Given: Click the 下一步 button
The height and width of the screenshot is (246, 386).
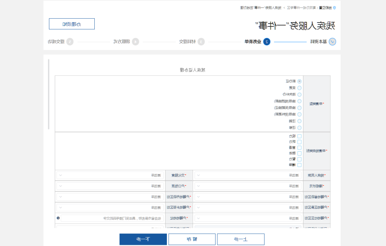Looking at the screenshot, I should pos(143,239).
